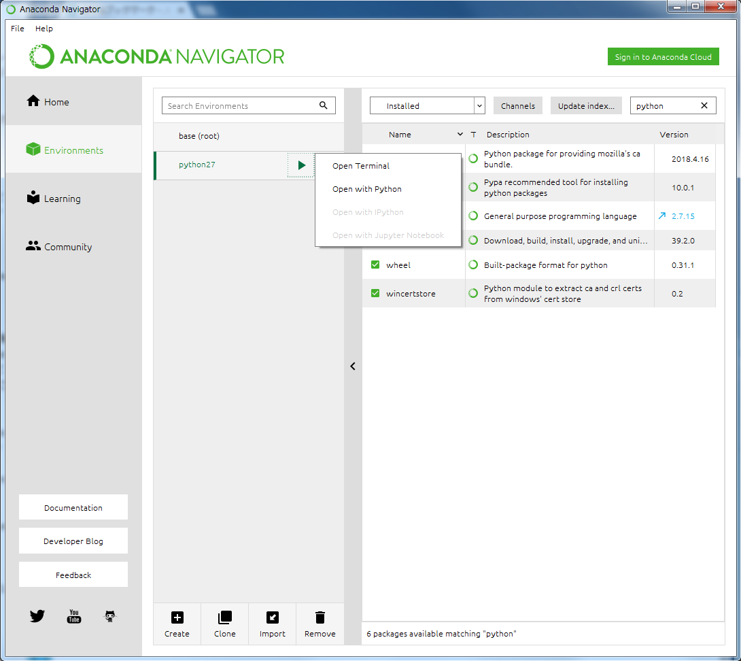This screenshot has height=661, width=741.
Task: Open the Channels dialog
Action: click(x=518, y=105)
